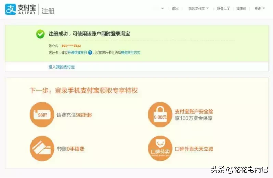Image resolution: width=273 pixels, height=178 pixels.
Task: Click the 下一步 登录手机支付宝 heading
Action: (83, 91)
